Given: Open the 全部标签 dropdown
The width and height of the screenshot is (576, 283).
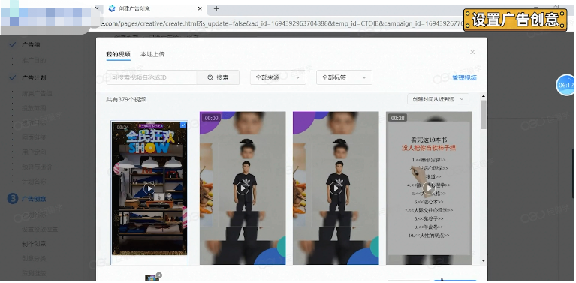Looking at the screenshot, I should (344, 77).
